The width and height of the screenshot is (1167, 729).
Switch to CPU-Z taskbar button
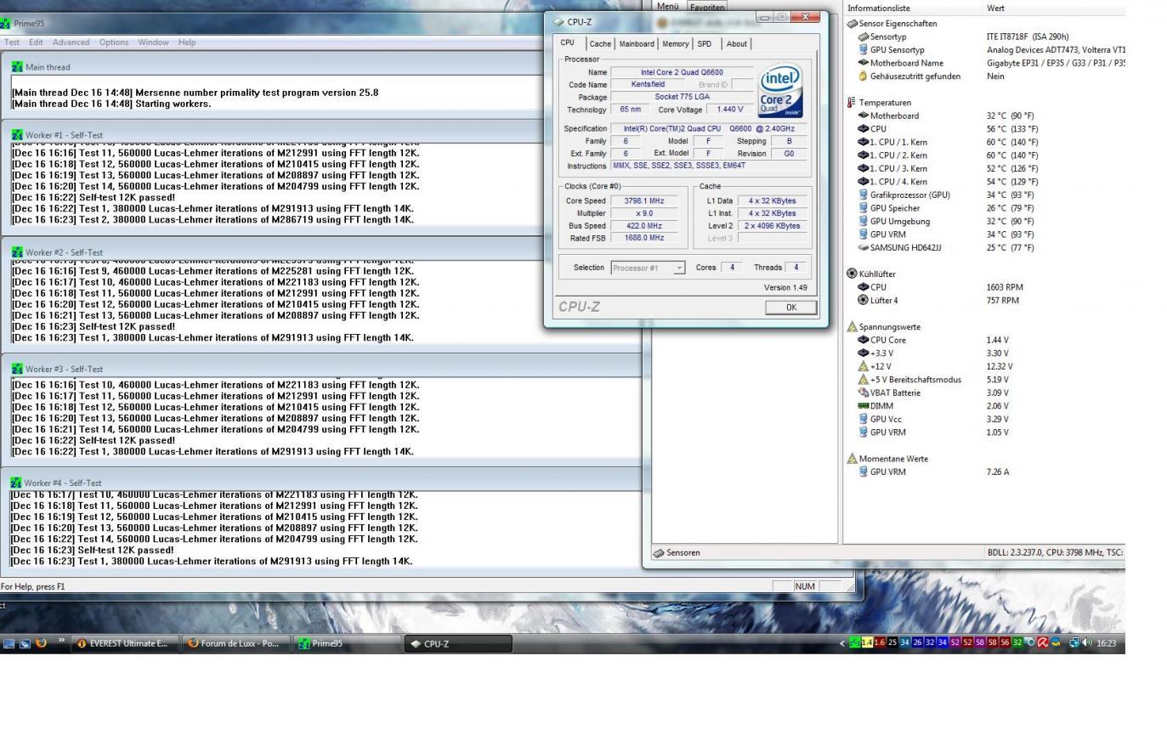[x=458, y=643]
